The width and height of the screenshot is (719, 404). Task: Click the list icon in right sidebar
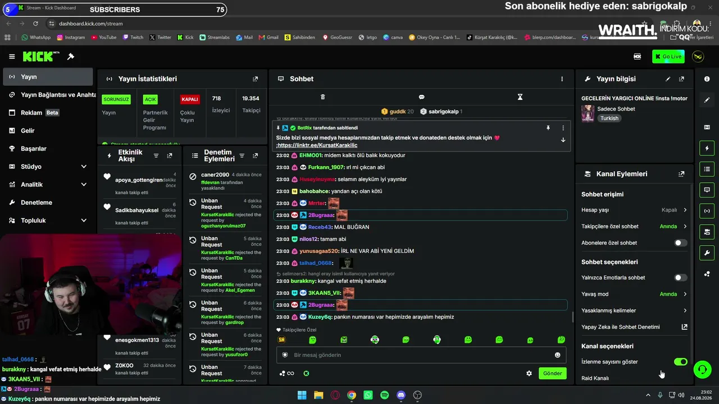707,169
